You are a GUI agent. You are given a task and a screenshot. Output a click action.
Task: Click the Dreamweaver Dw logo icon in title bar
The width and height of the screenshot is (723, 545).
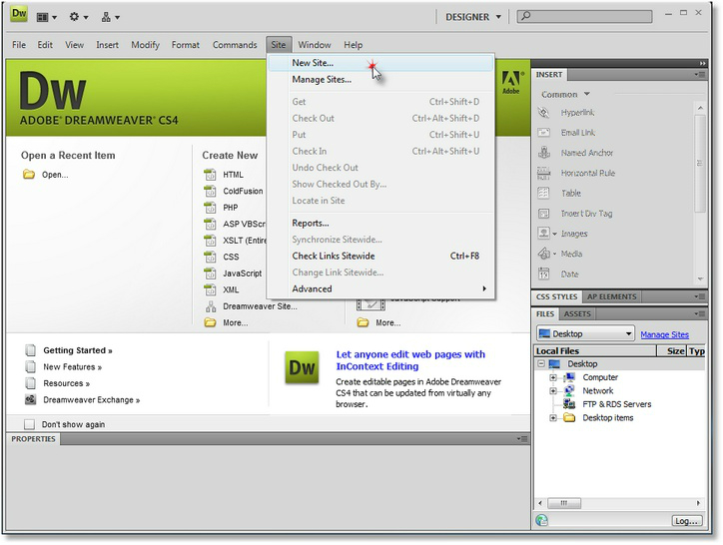18,14
